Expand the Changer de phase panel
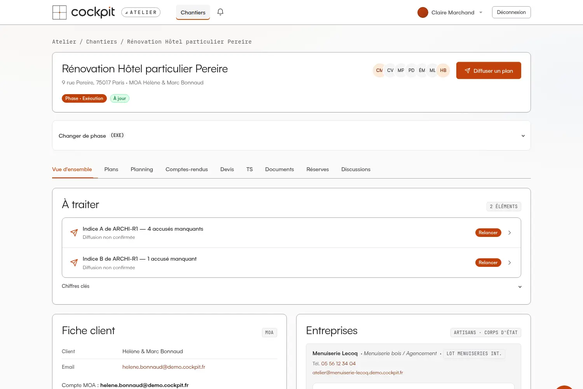This screenshot has height=389, width=583. click(x=291, y=135)
